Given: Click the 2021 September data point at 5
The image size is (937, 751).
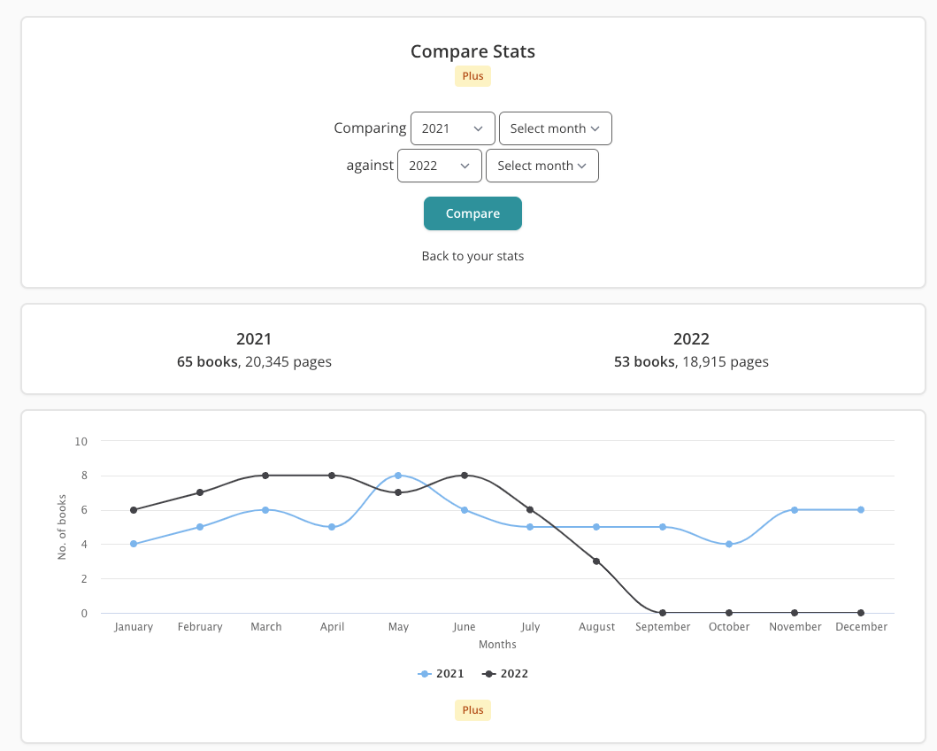Looking at the screenshot, I should coord(663,527).
